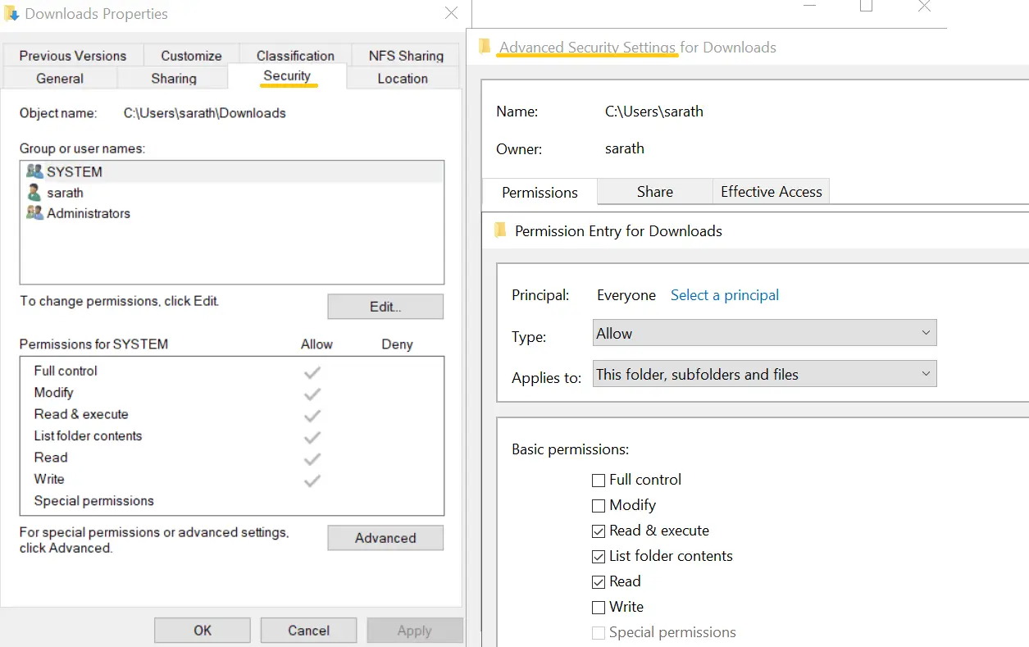Image resolution: width=1029 pixels, height=647 pixels.
Task: Click the Advanced button for special permissions
Action: (385, 538)
